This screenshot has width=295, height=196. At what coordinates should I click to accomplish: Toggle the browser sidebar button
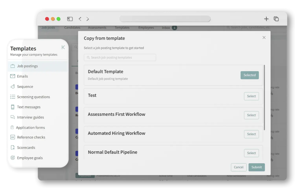(x=70, y=19)
